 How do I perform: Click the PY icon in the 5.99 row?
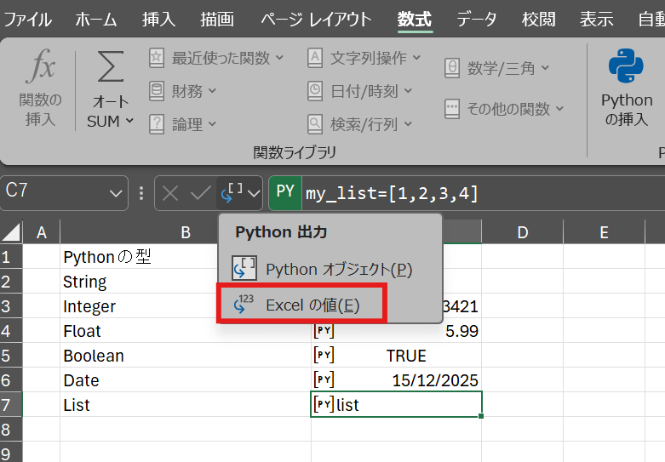click(324, 331)
